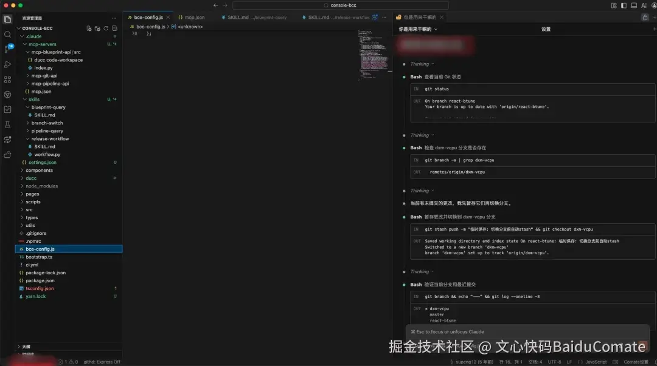Open explorer panel more actions menu

coord(114,18)
